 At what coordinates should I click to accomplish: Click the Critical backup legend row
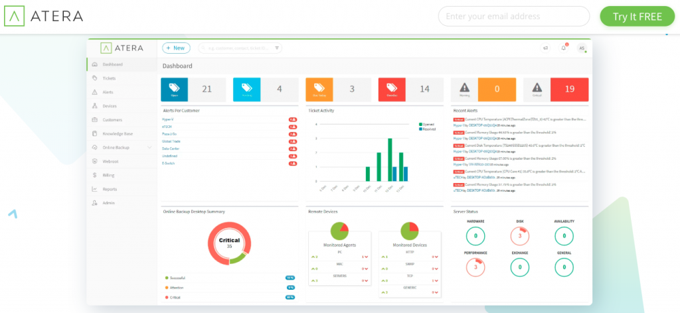[229, 297]
